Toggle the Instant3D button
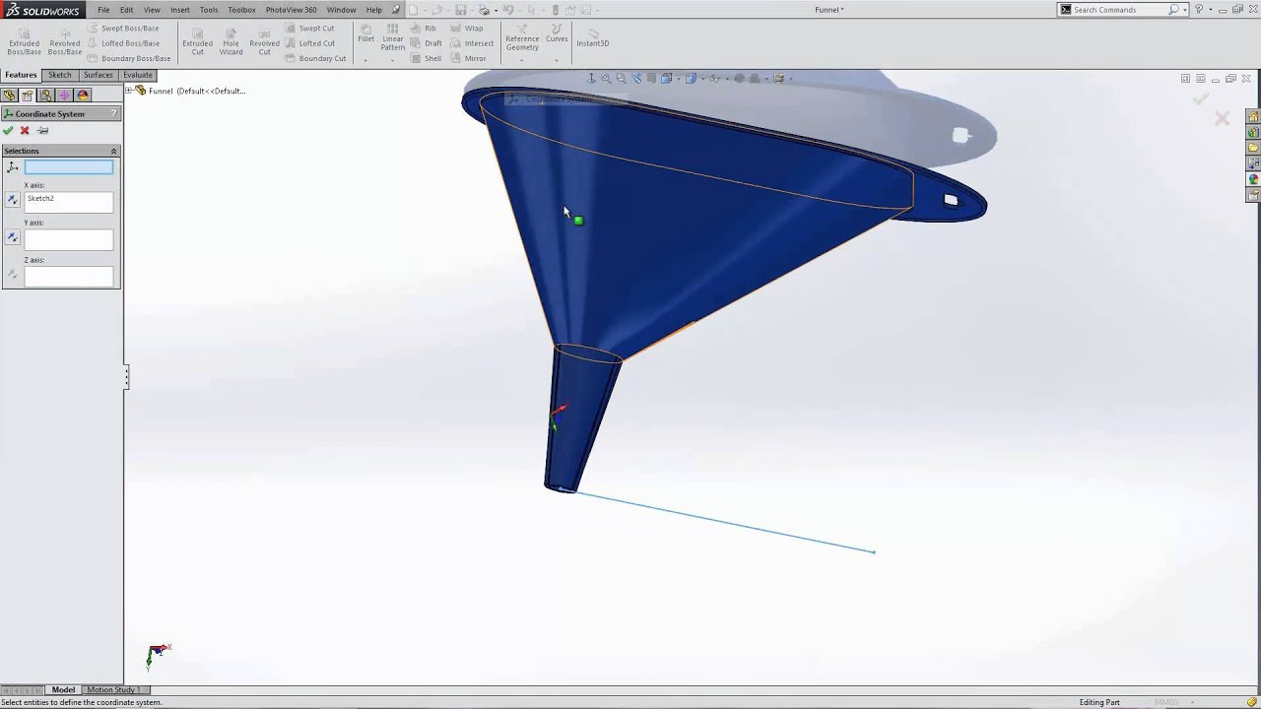Image resolution: width=1261 pixels, height=709 pixels. (593, 37)
